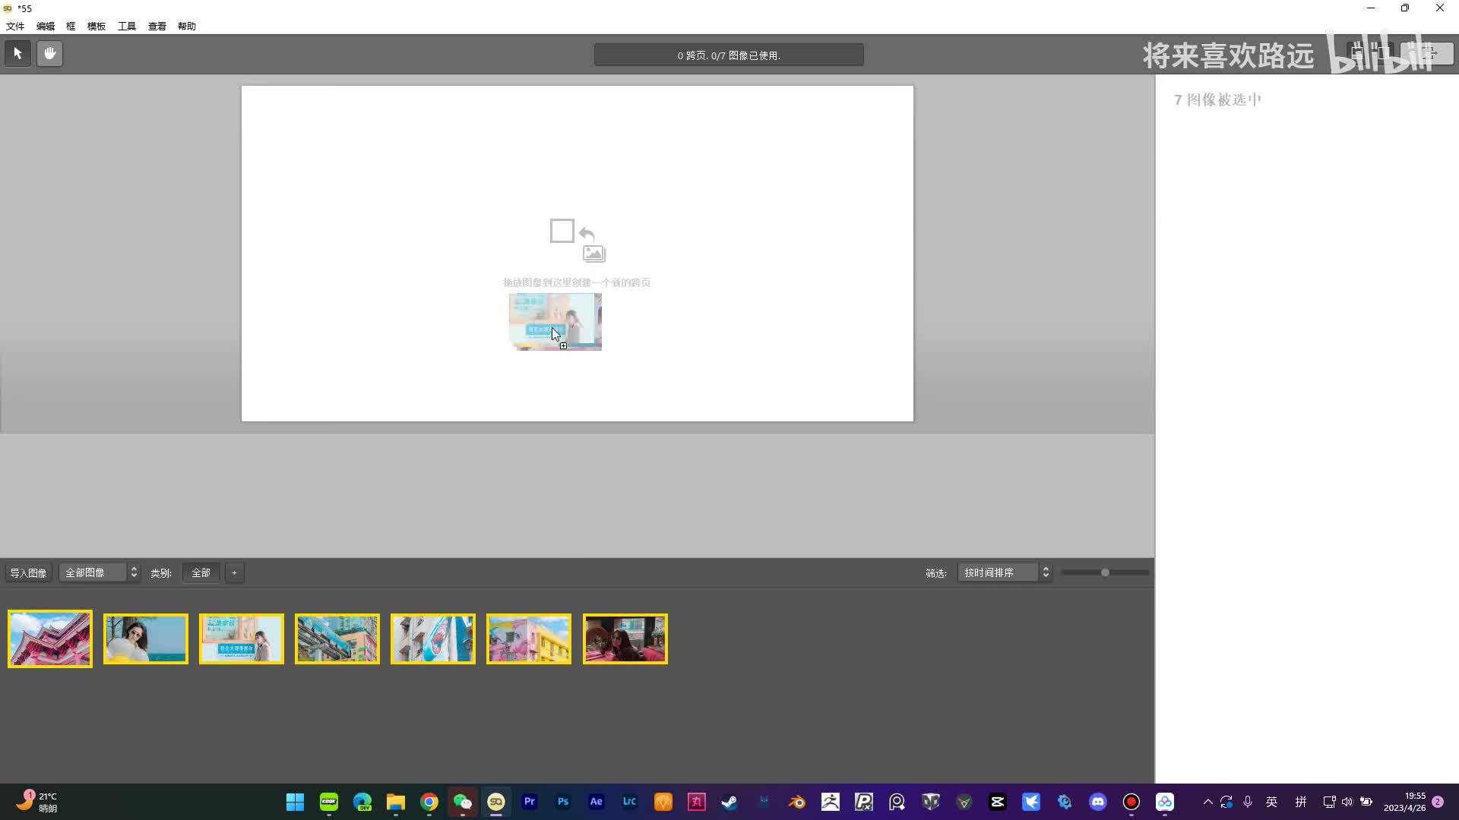1459x820 pixels.
Task: Click the export button at top right
Action: coord(1428,53)
